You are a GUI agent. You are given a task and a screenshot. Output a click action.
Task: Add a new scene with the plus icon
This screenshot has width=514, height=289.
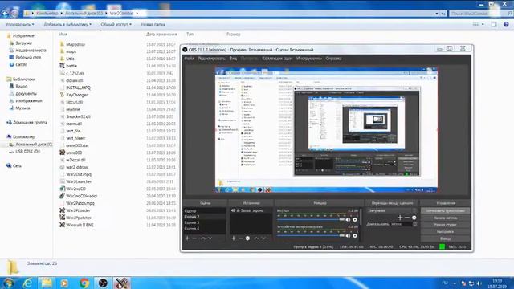click(187, 238)
